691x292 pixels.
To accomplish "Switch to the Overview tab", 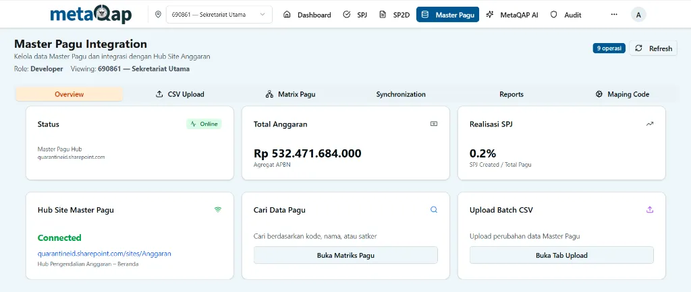I will (70, 94).
